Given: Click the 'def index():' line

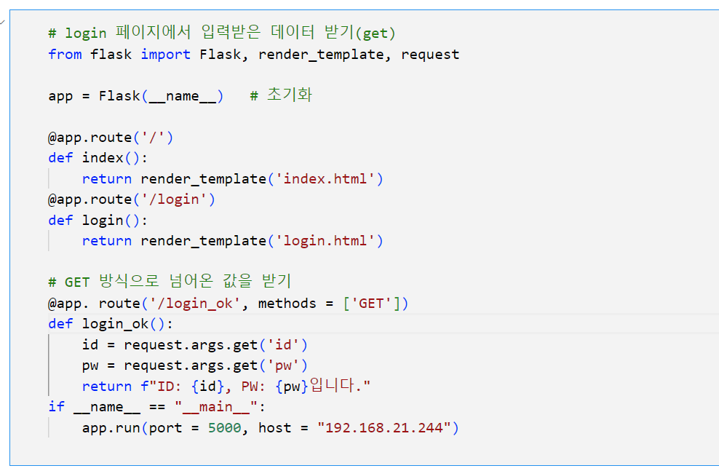Looking at the screenshot, I should [98, 158].
